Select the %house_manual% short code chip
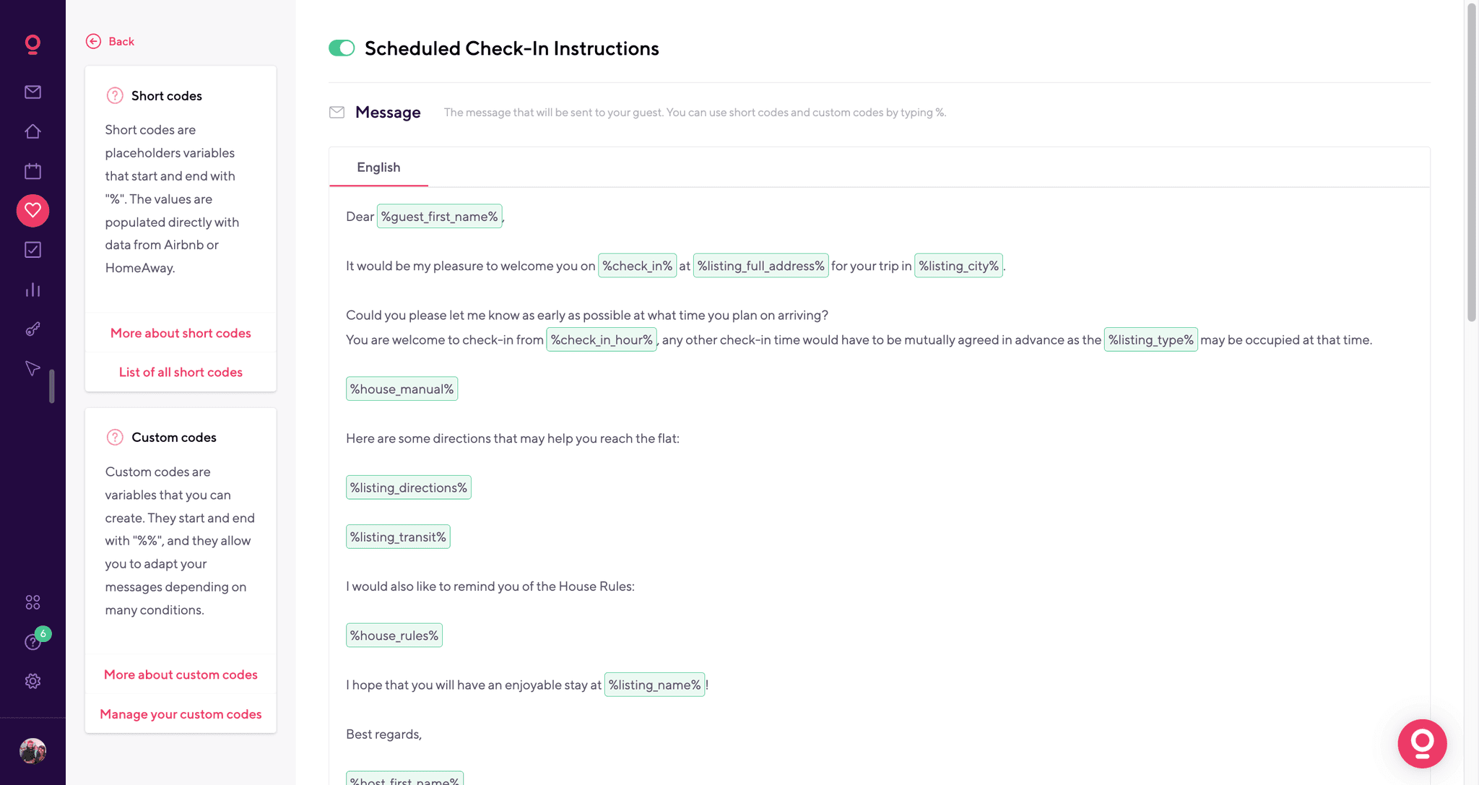 coord(402,389)
